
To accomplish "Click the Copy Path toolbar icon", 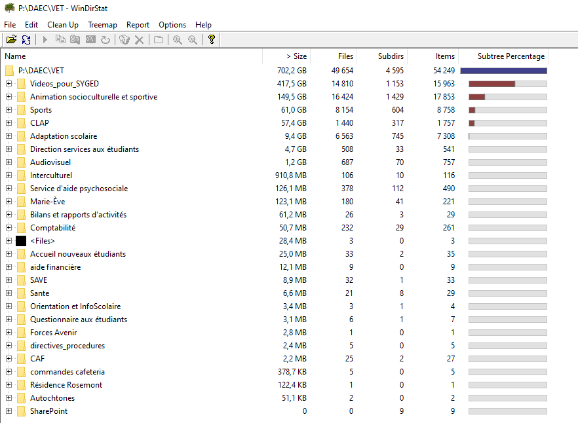I will [60, 40].
